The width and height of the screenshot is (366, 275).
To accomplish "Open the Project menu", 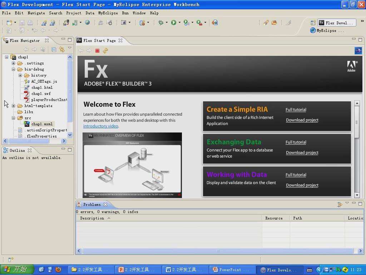I will (74, 13).
